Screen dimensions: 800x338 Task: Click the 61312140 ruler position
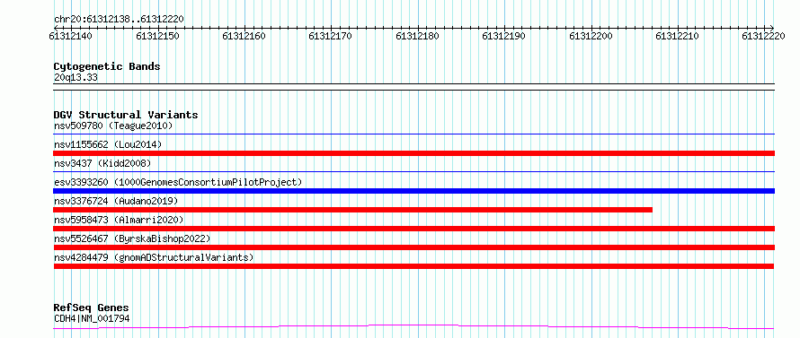pos(71,36)
